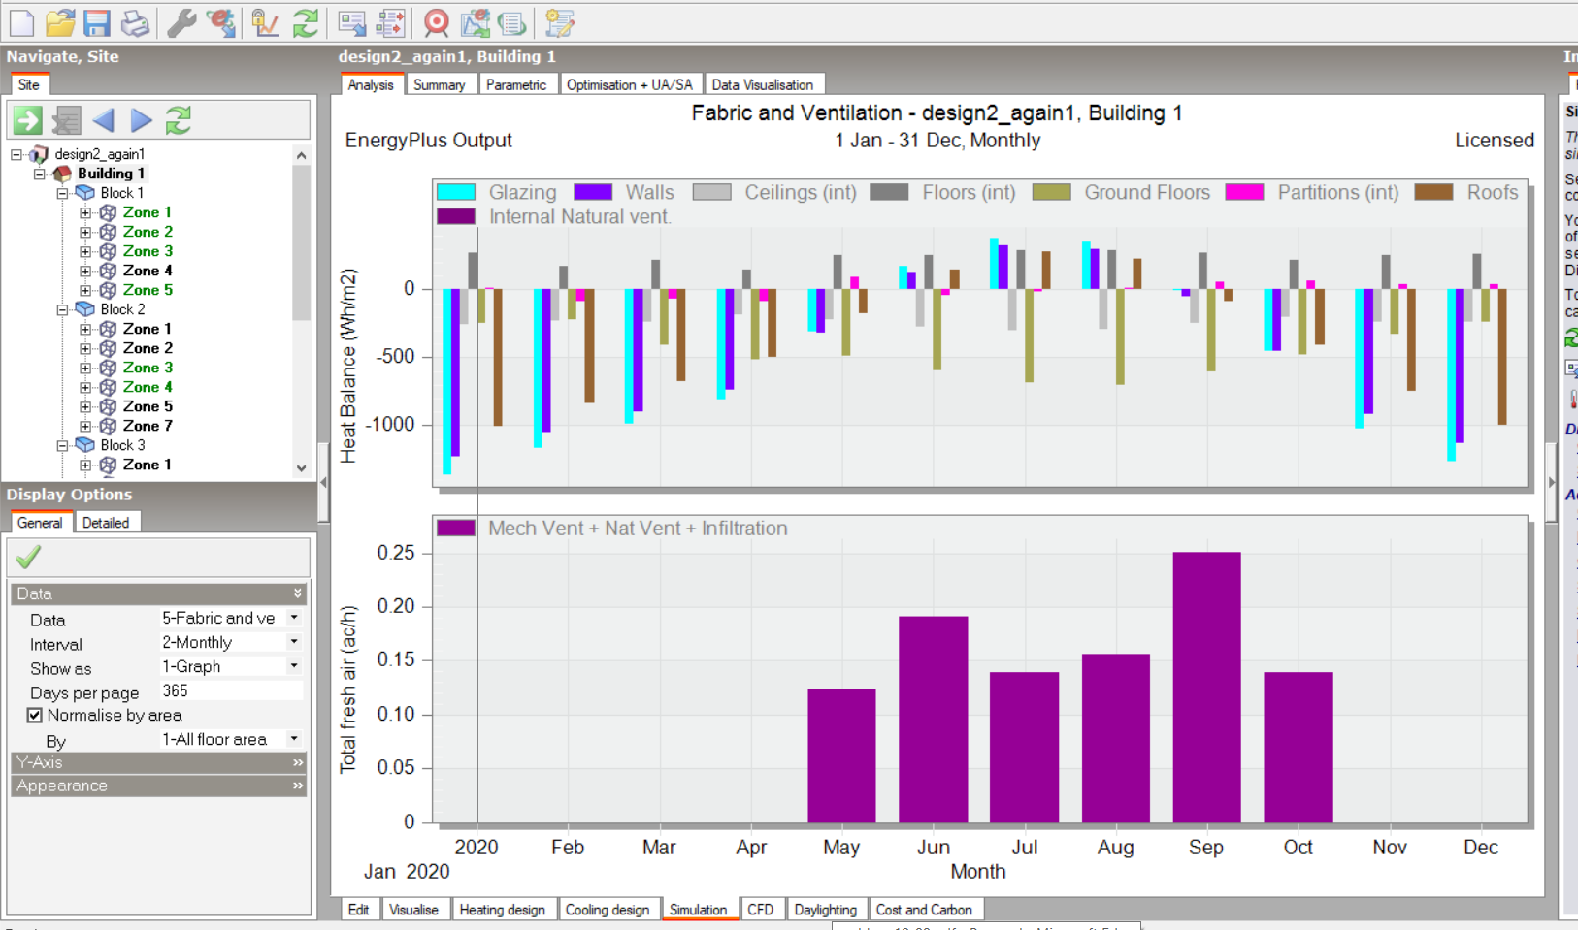This screenshot has width=1578, height=930.
Task: Switch to the Summary tab
Action: tap(439, 84)
